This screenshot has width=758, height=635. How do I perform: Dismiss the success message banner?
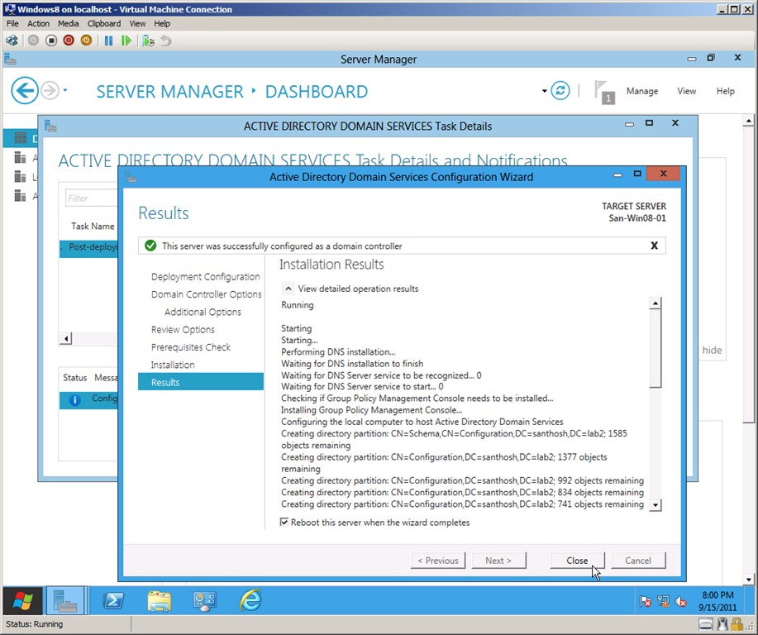tap(654, 246)
